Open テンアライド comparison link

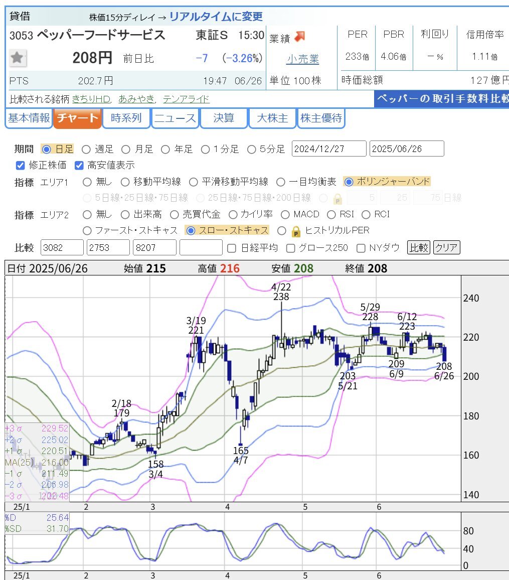pos(186,99)
